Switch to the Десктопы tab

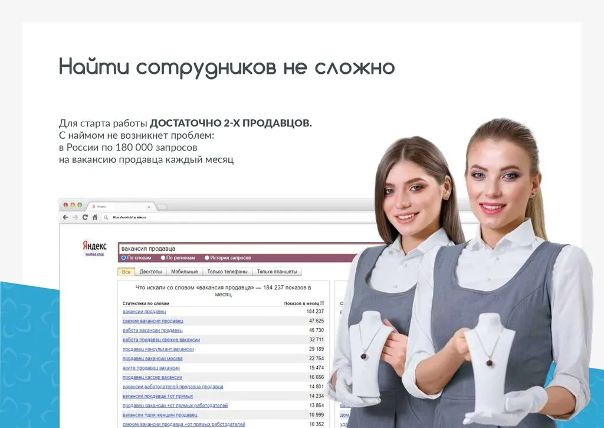coord(150,272)
